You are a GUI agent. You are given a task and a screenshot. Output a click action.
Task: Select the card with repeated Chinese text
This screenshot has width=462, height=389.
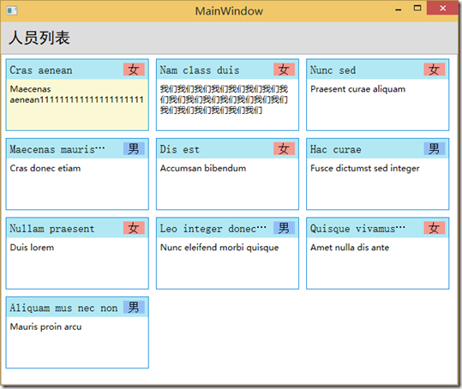227,95
